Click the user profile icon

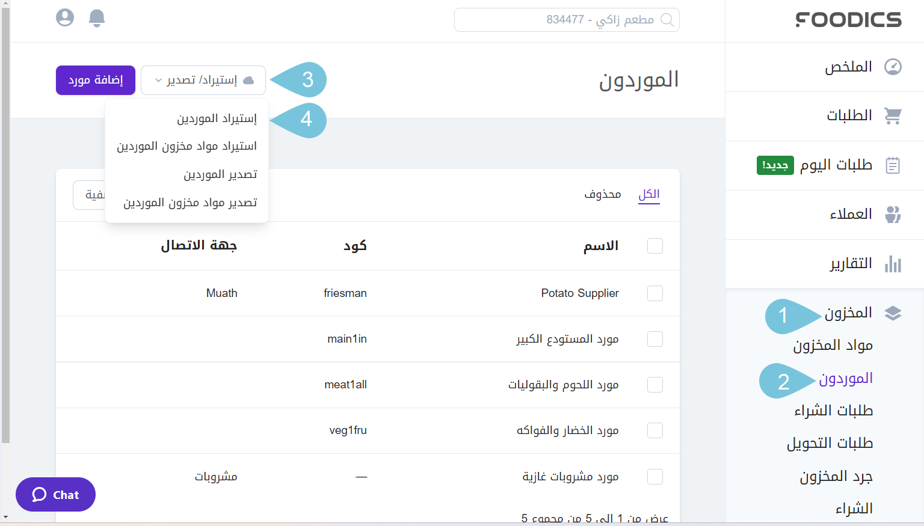point(64,17)
